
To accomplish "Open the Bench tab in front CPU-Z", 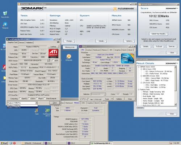I will [124, 50].
